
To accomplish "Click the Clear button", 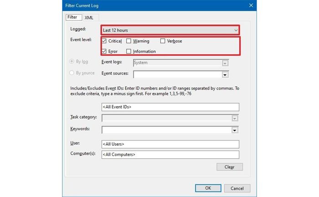I will (230, 167).
